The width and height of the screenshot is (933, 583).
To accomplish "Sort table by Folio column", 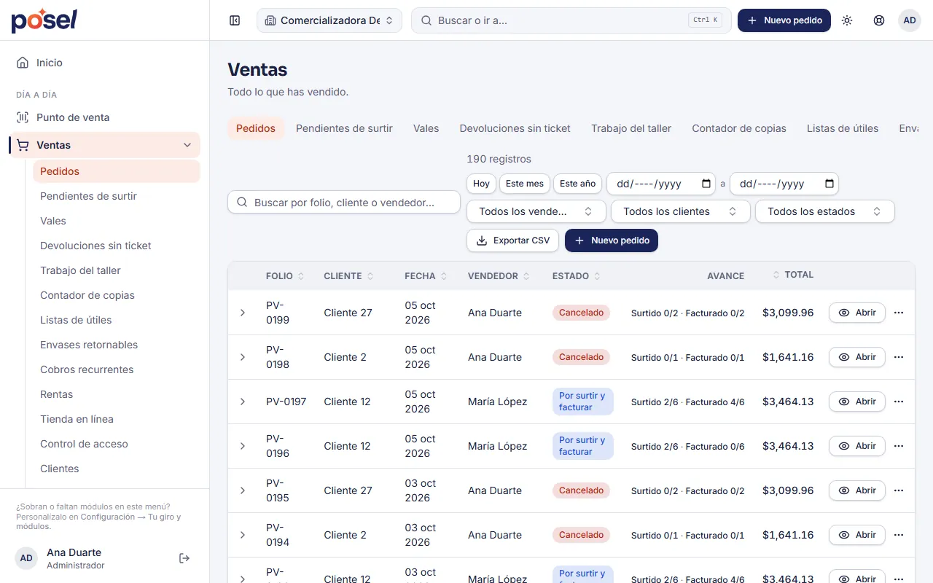I will coord(286,276).
